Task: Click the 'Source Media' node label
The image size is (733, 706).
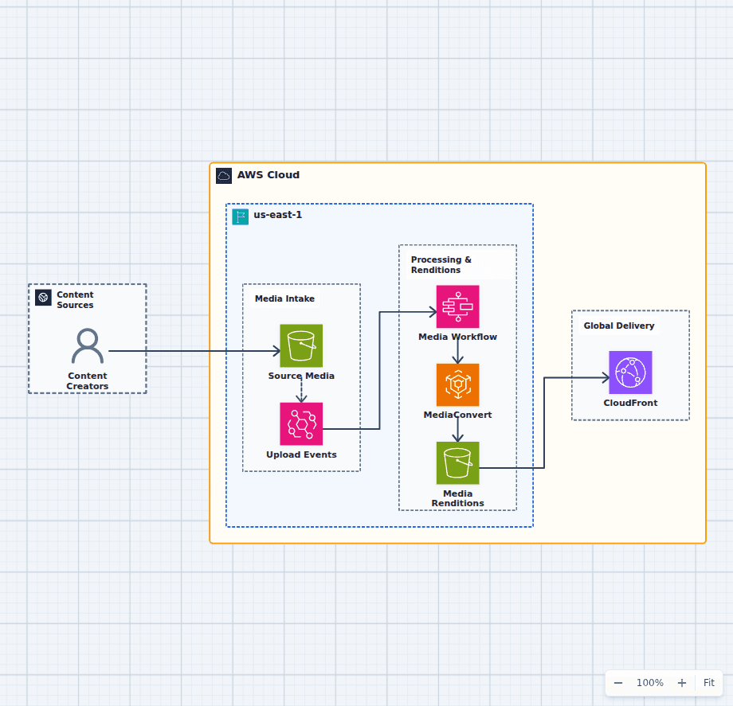Action: coord(301,376)
